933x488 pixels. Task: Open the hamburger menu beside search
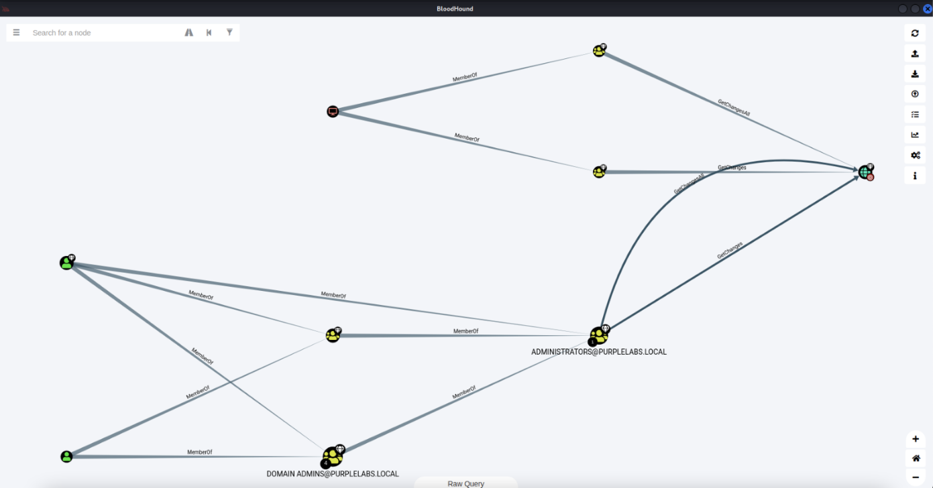[17, 32]
